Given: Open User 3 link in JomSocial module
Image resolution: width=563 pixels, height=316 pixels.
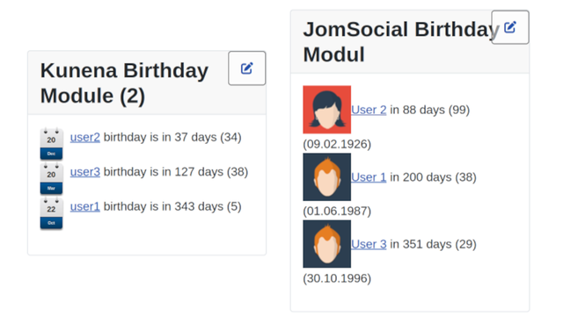Looking at the screenshot, I should point(369,244).
